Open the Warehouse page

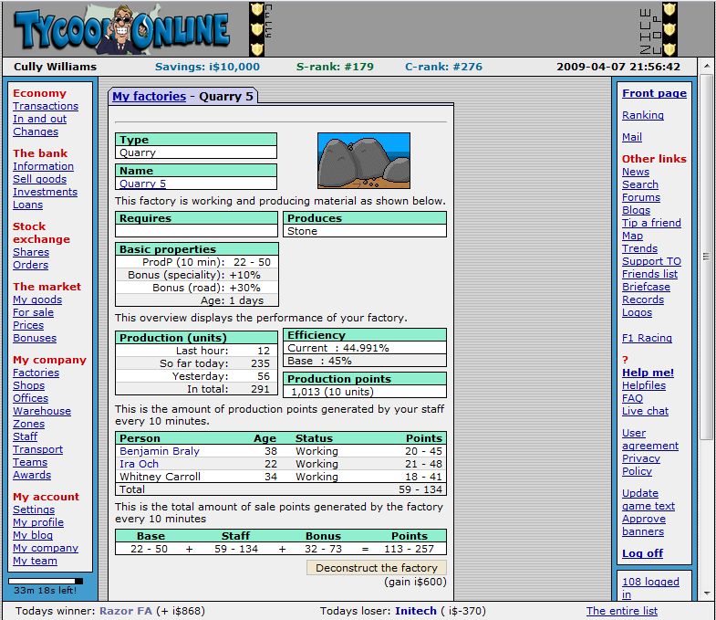41,411
